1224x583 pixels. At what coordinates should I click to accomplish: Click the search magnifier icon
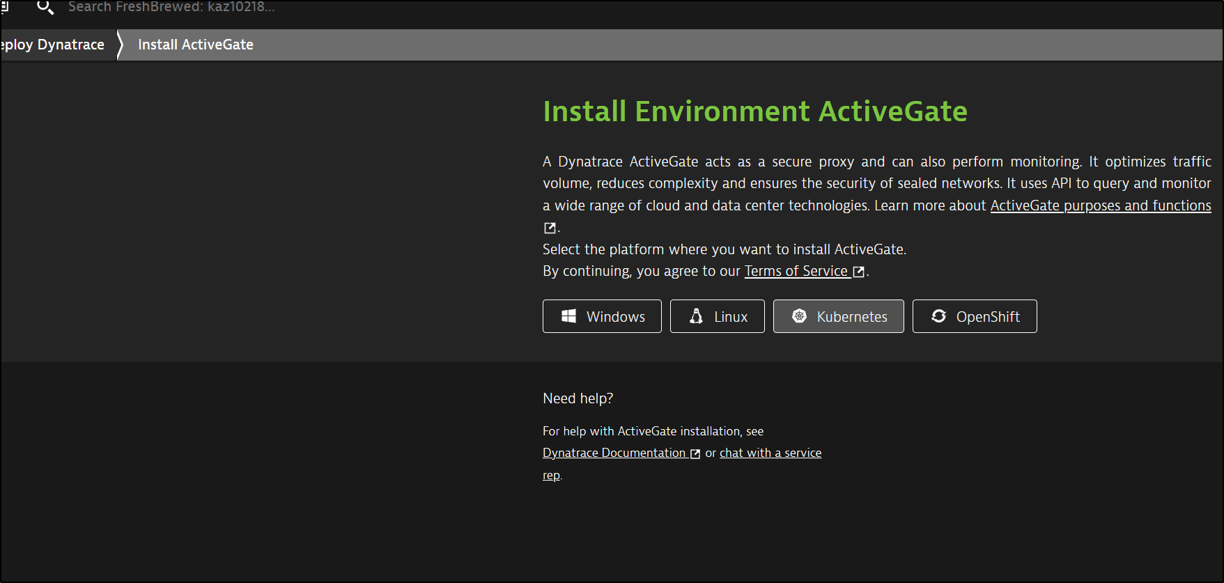pyautogui.click(x=45, y=8)
